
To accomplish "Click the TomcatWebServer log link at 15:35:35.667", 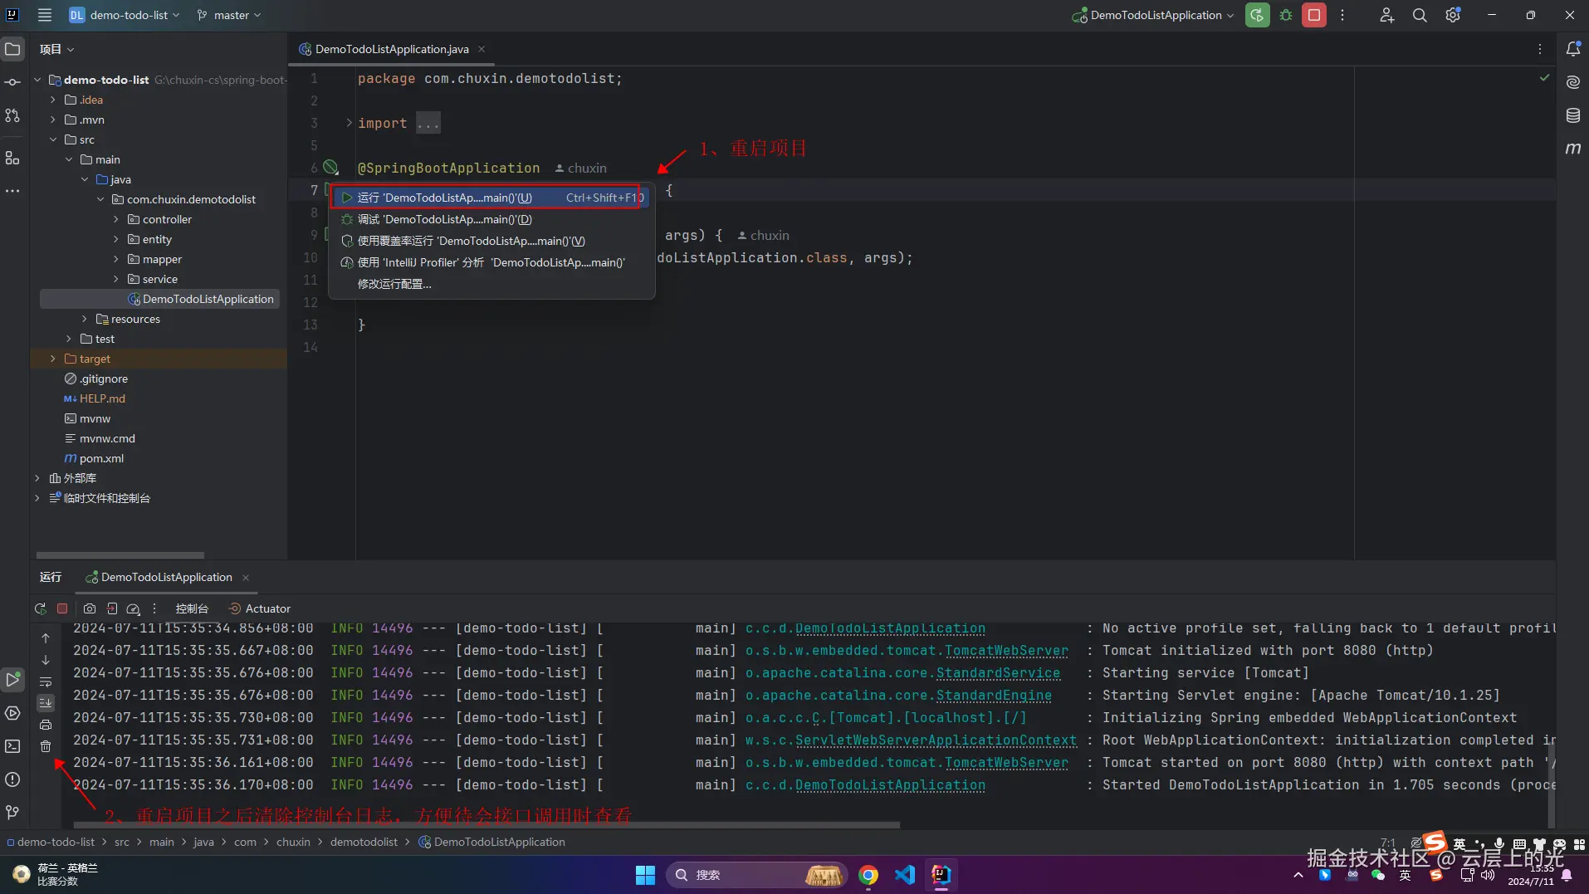I will pyautogui.click(x=1006, y=651).
